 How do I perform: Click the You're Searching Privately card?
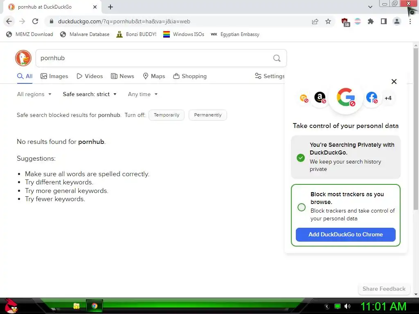[x=345, y=157]
